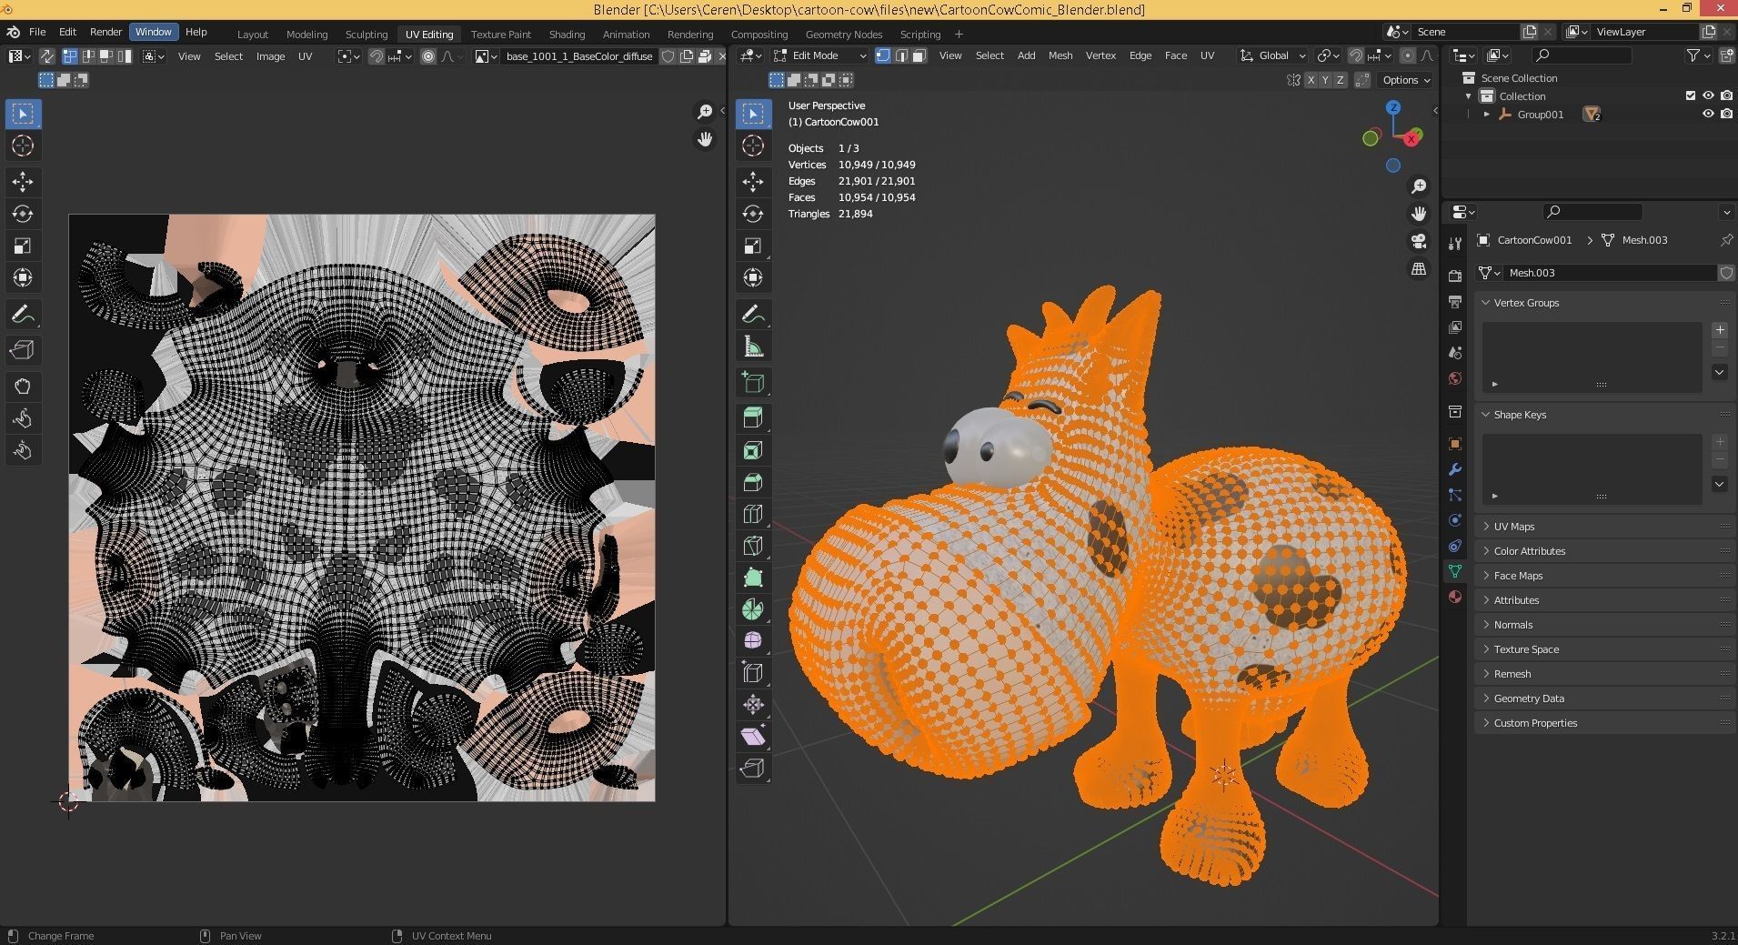The width and height of the screenshot is (1738, 945).
Task: Hide Group001 in viewport with eye icon
Action: point(1708,114)
